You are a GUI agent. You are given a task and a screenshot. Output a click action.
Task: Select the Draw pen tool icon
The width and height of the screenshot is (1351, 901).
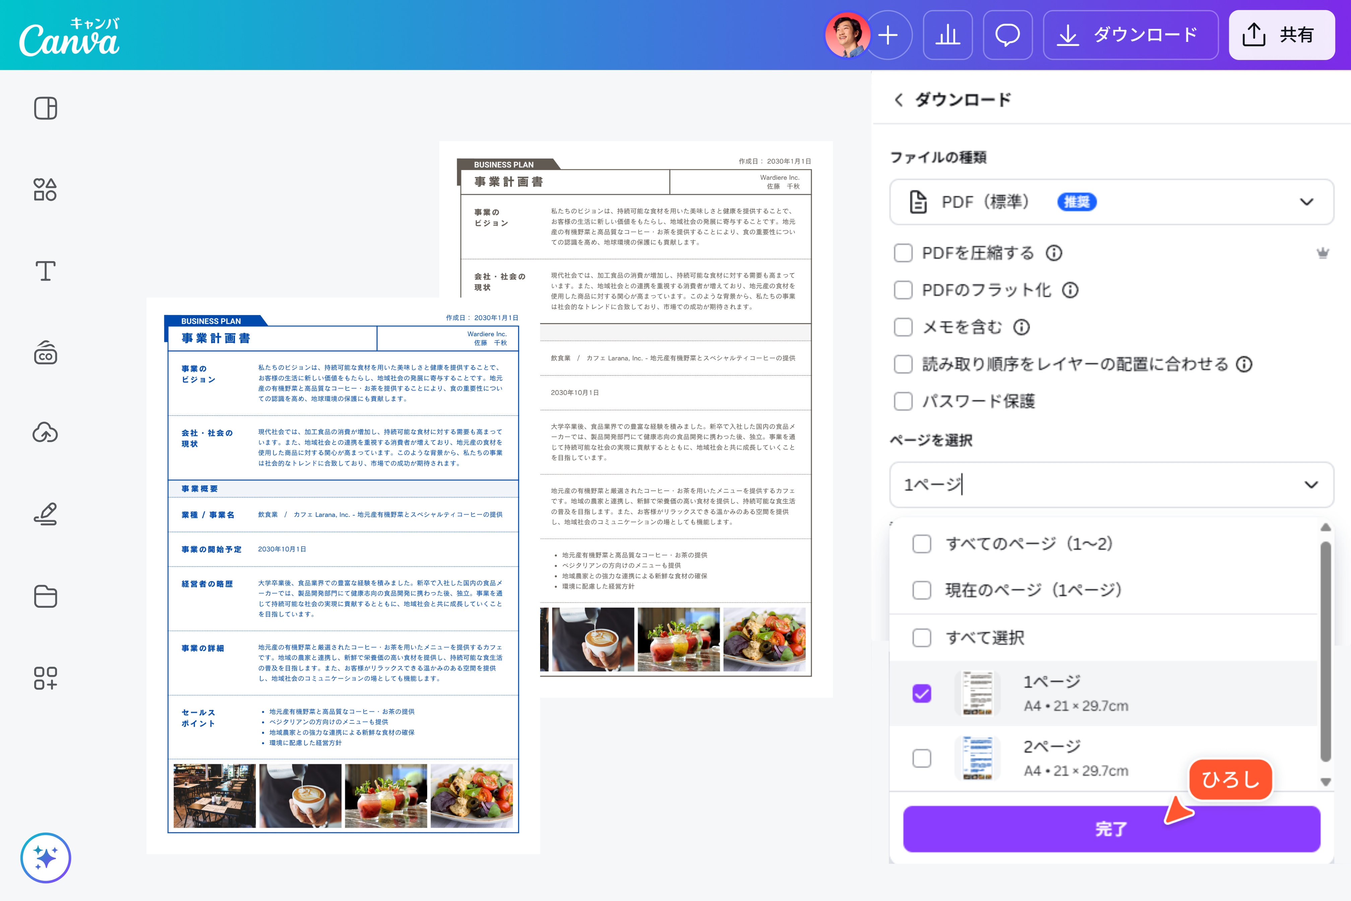tap(45, 514)
